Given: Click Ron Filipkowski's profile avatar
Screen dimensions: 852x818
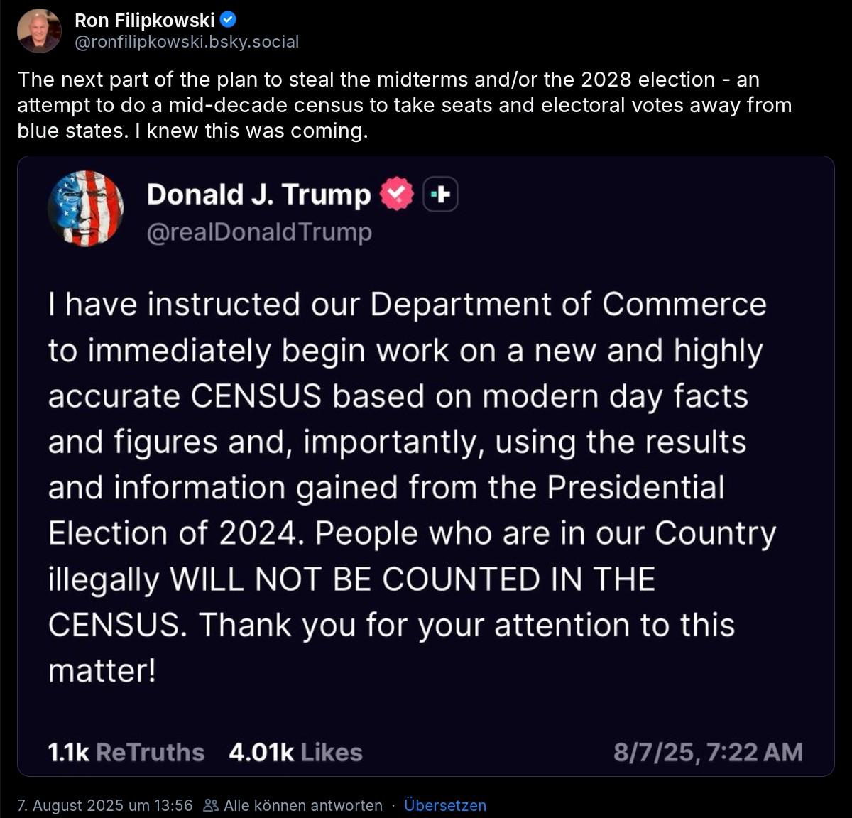Looking at the screenshot, I should point(39,31).
